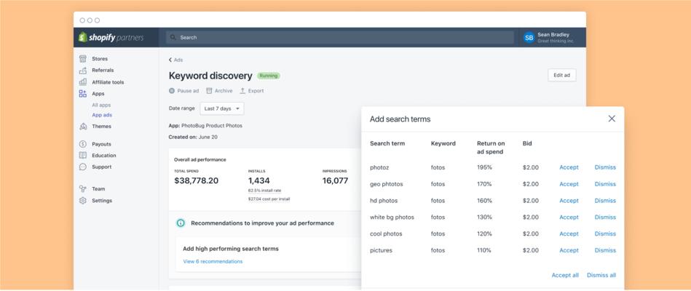691x291 pixels.
Task: Click the Pause ad icon
Action: coord(172,91)
